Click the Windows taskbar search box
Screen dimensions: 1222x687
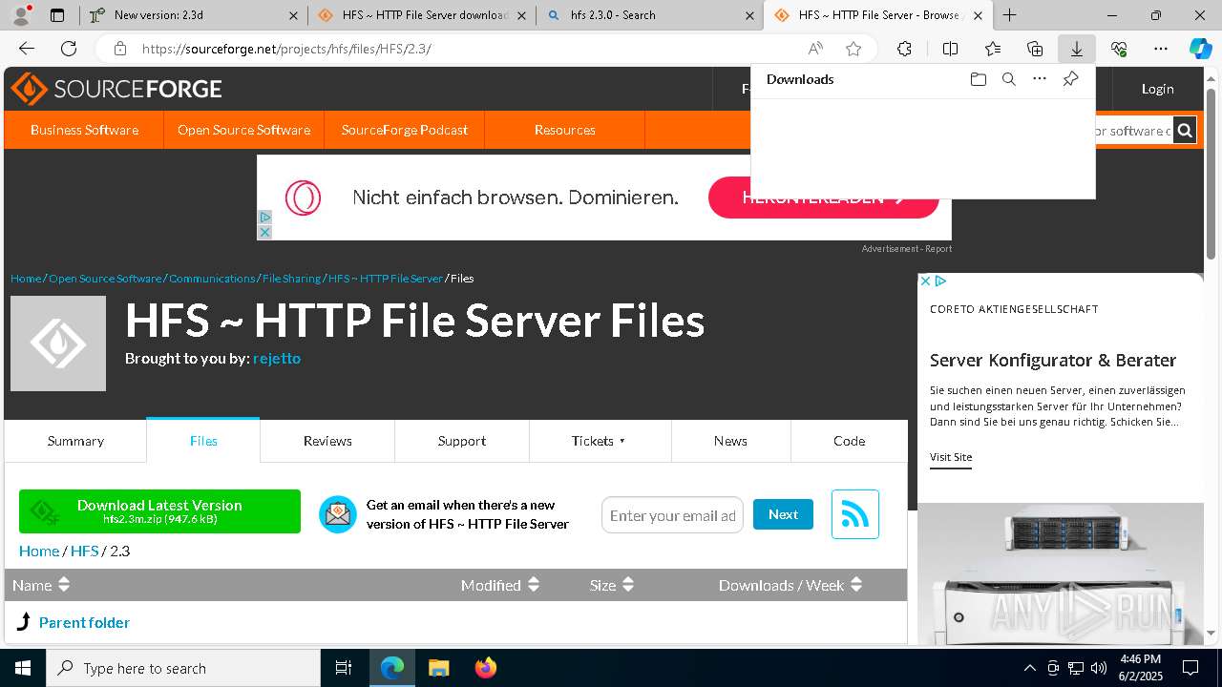click(183, 668)
